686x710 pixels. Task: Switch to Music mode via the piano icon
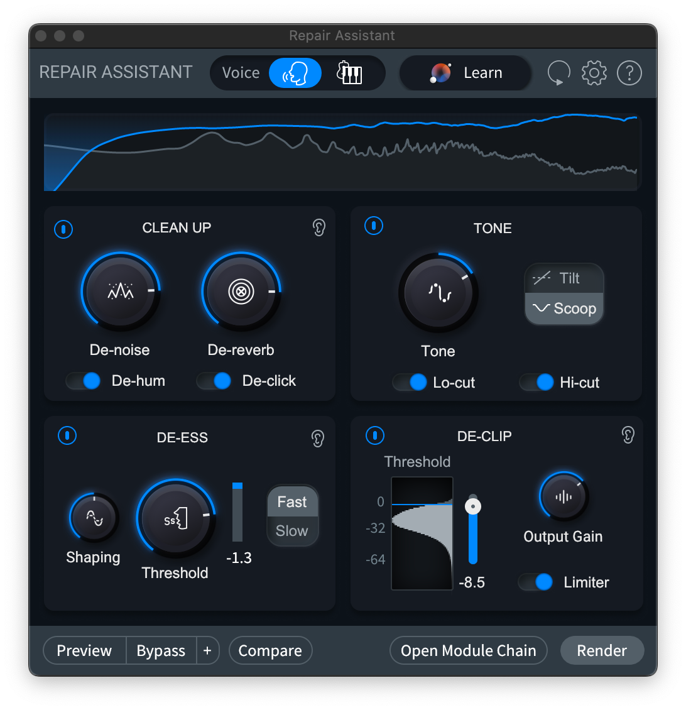point(349,72)
